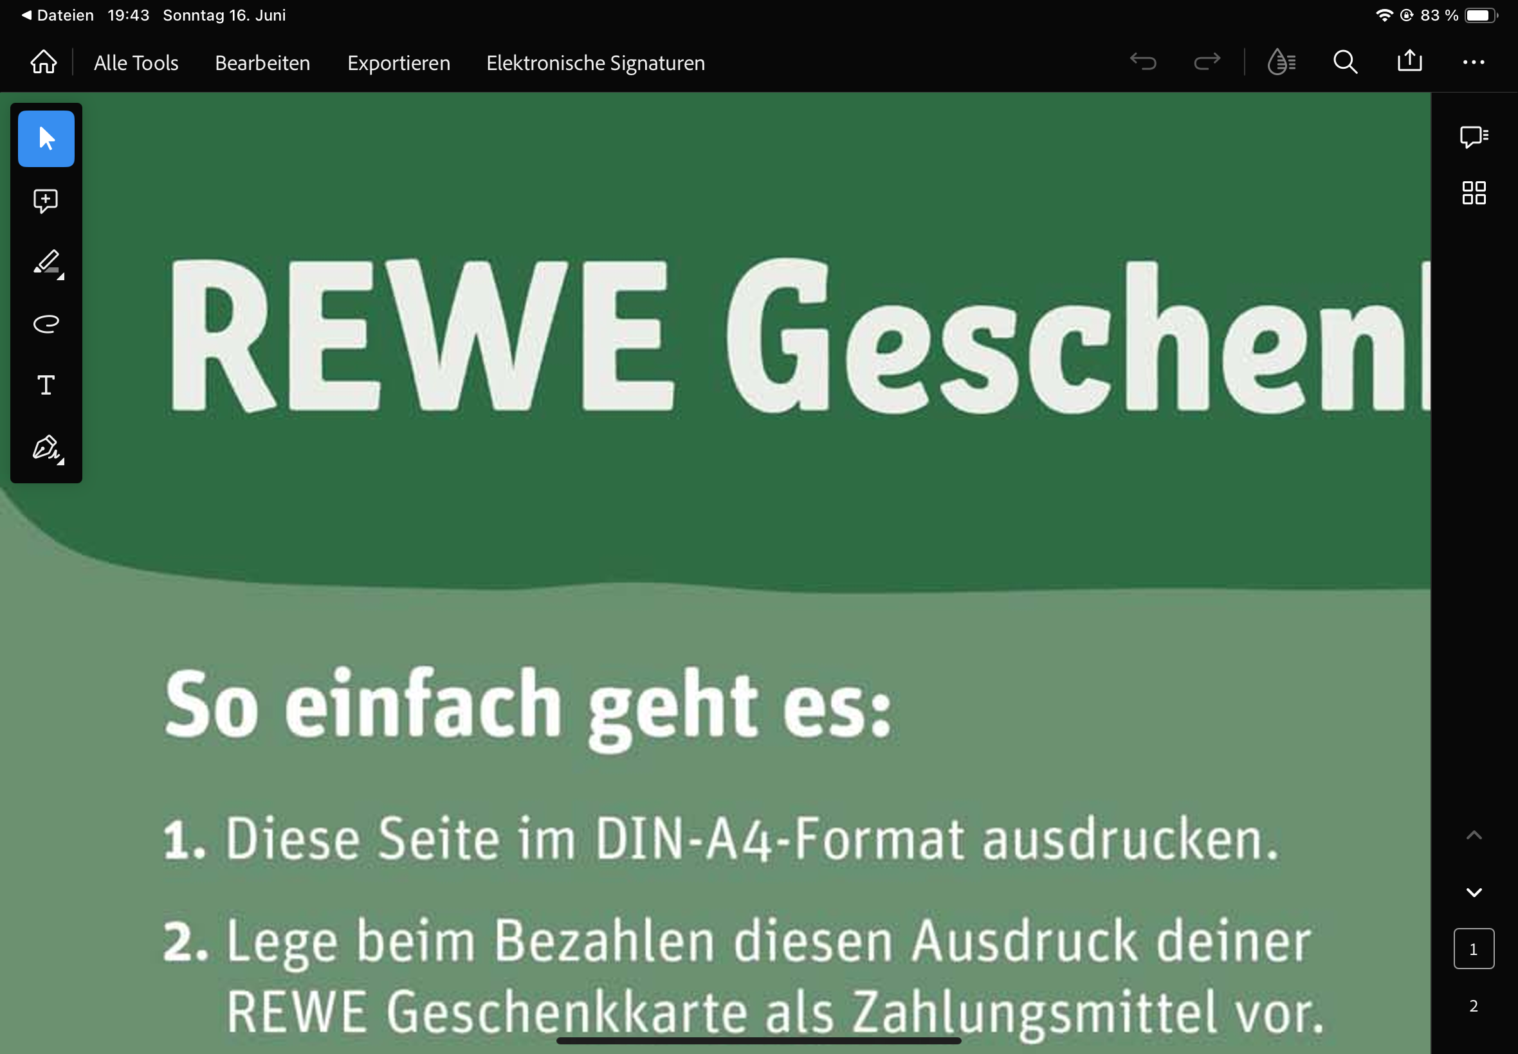
Task: Select the freehand lasso draw tool
Action: point(46,324)
